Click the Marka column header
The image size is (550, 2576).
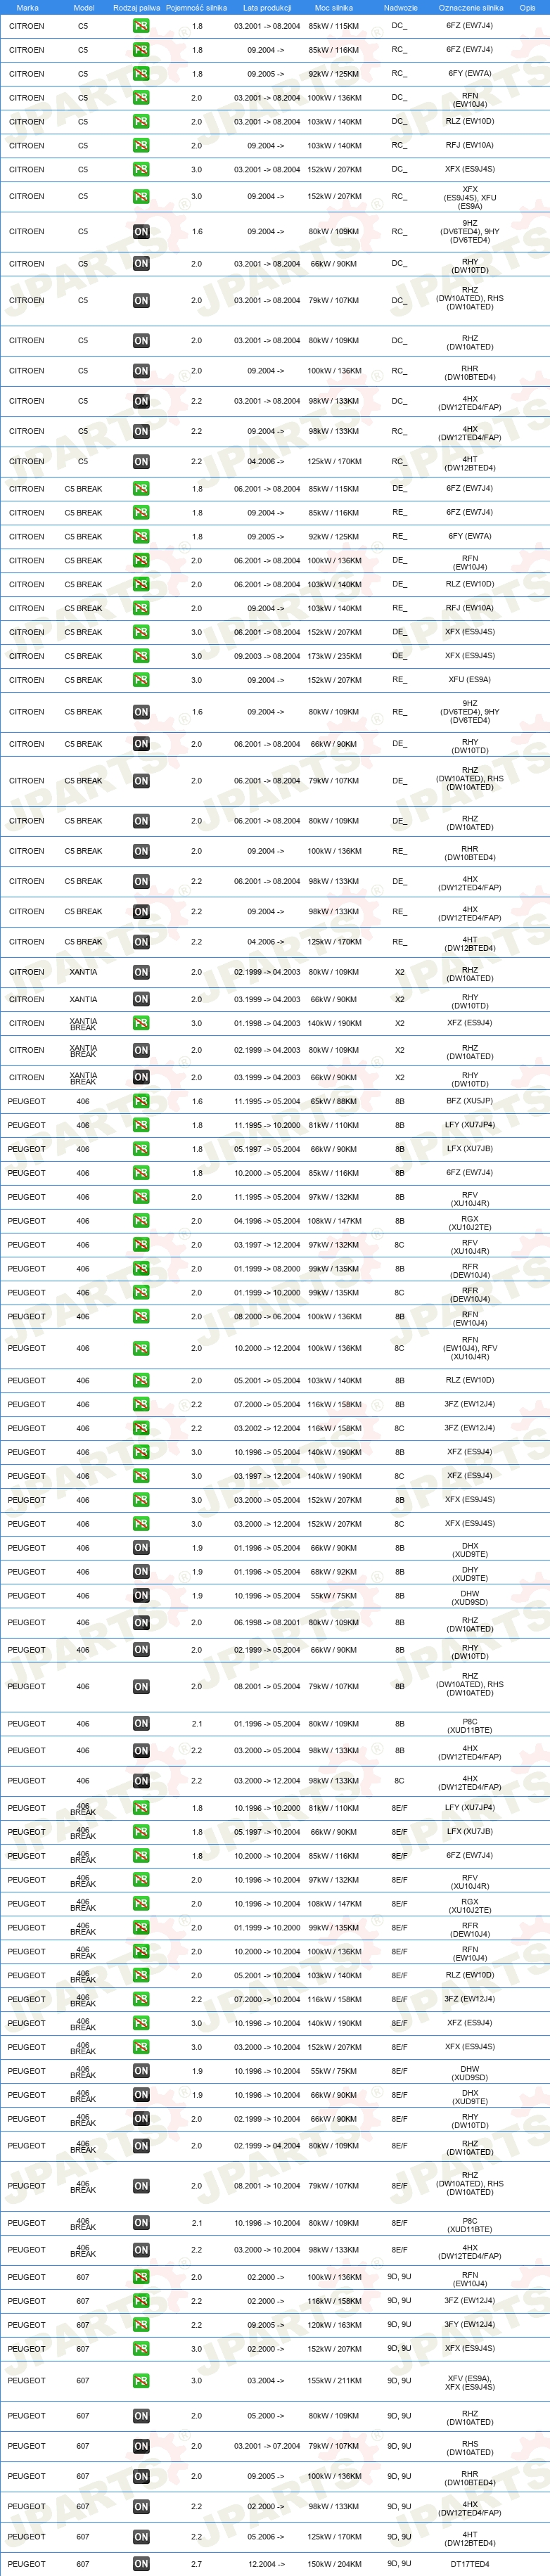click(x=27, y=7)
